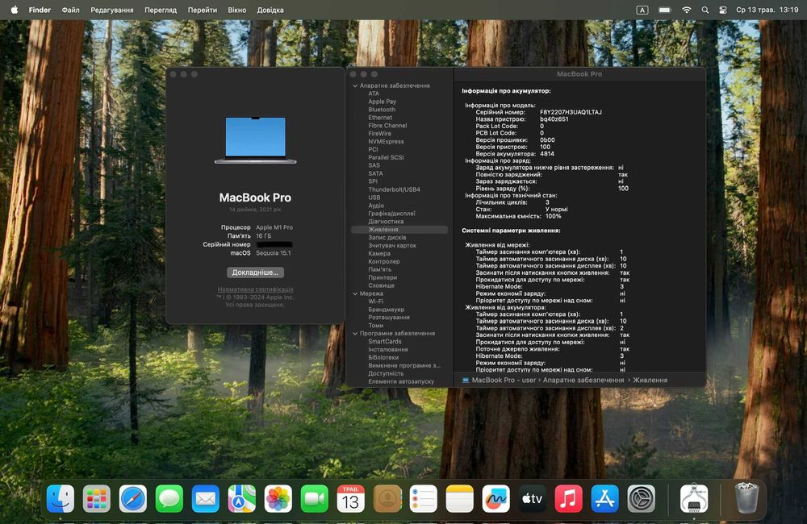The width and height of the screenshot is (807, 524).
Task: Select Діагностика in the sidebar
Action: [386, 222]
